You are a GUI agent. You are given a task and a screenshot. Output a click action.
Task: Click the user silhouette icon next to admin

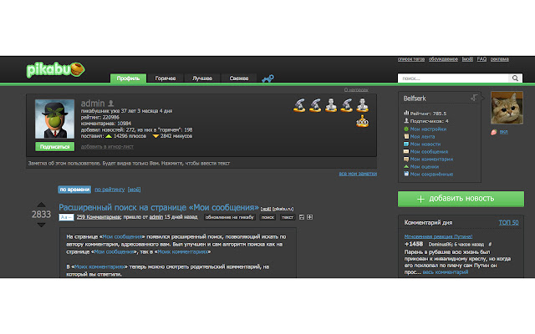point(111,103)
